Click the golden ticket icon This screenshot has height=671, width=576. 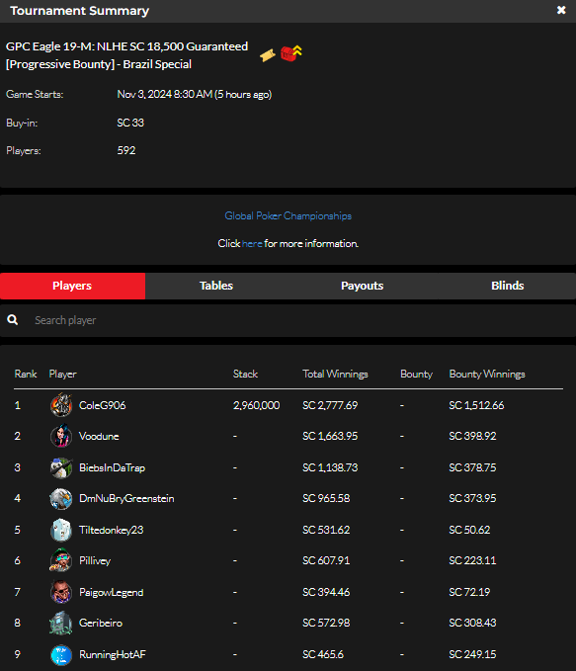[268, 55]
